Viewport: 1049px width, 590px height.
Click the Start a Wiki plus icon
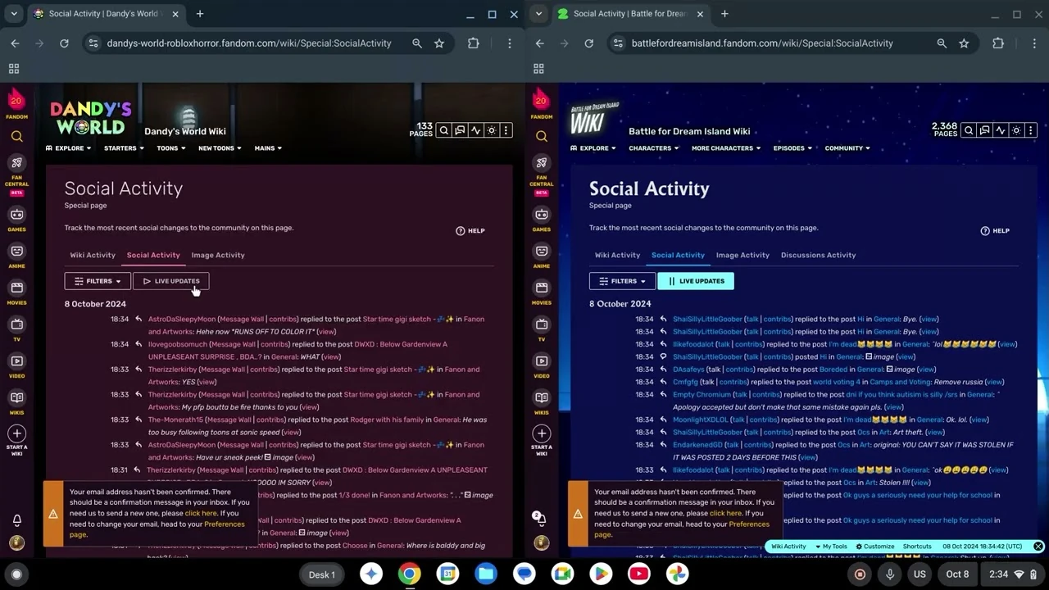coord(16,434)
